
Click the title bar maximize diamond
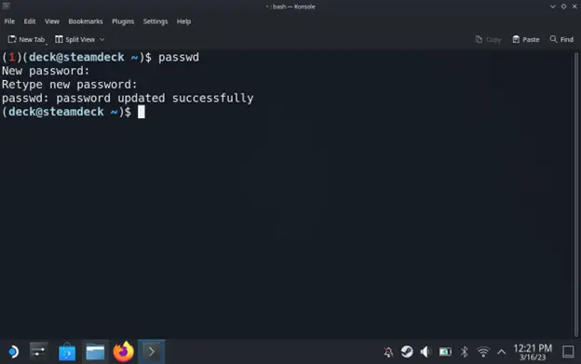[563, 7]
